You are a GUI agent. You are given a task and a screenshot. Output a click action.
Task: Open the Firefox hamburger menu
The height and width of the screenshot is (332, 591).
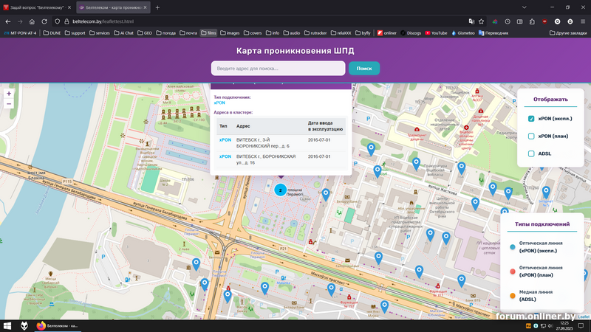(x=582, y=21)
